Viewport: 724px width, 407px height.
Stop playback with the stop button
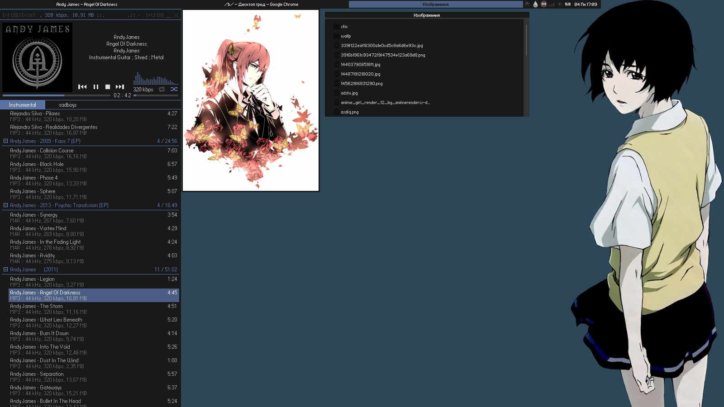click(108, 87)
